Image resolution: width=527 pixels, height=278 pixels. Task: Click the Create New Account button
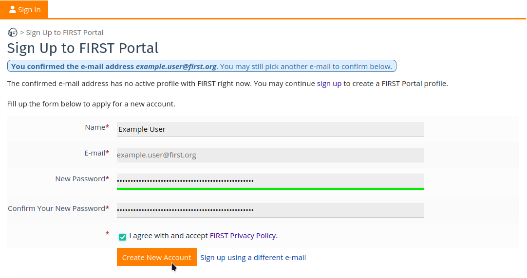pos(157,257)
